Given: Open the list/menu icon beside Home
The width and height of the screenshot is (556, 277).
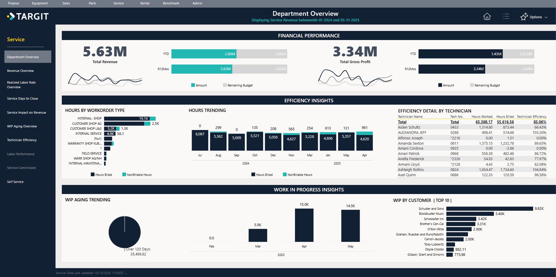Looking at the screenshot, I should pos(506,16).
